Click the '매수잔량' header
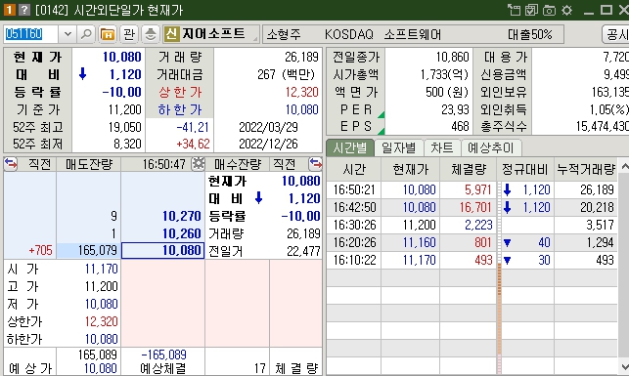Viewport: 629px width, 376px height. [238, 164]
